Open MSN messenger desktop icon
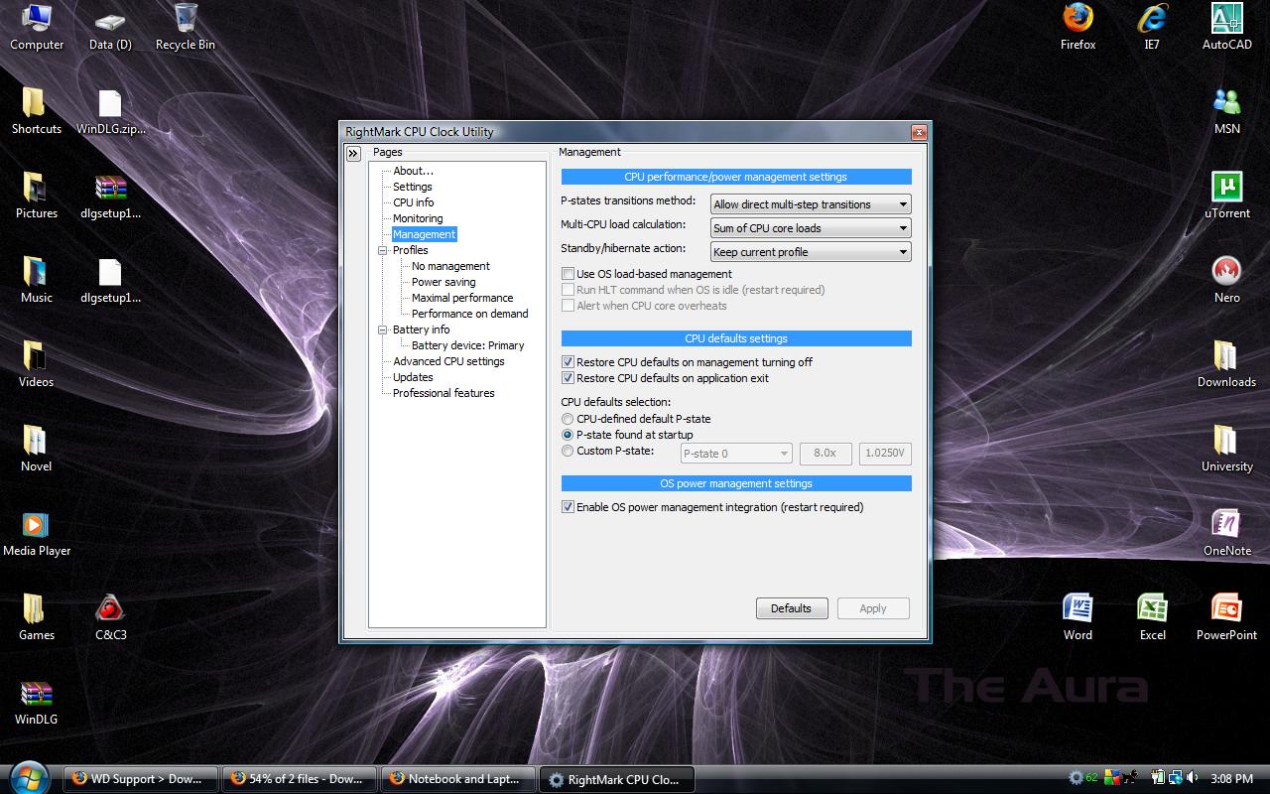1270x794 pixels. tap(1227, 111)
